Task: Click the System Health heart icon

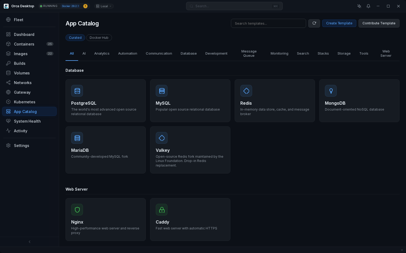Action: point(8,121)
